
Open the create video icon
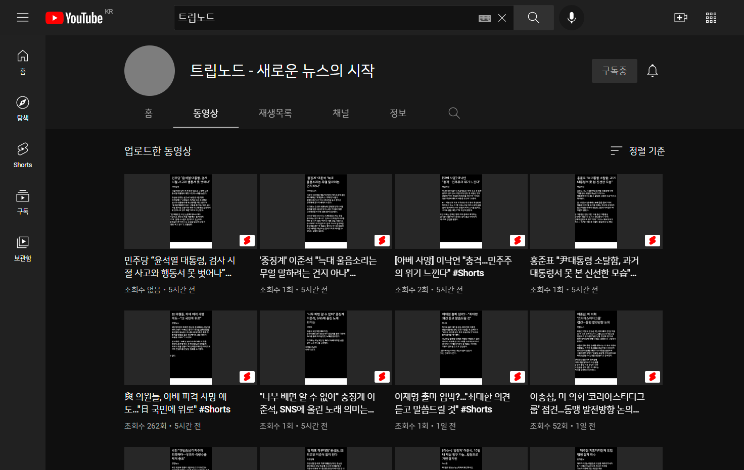(x=680, y=18)
